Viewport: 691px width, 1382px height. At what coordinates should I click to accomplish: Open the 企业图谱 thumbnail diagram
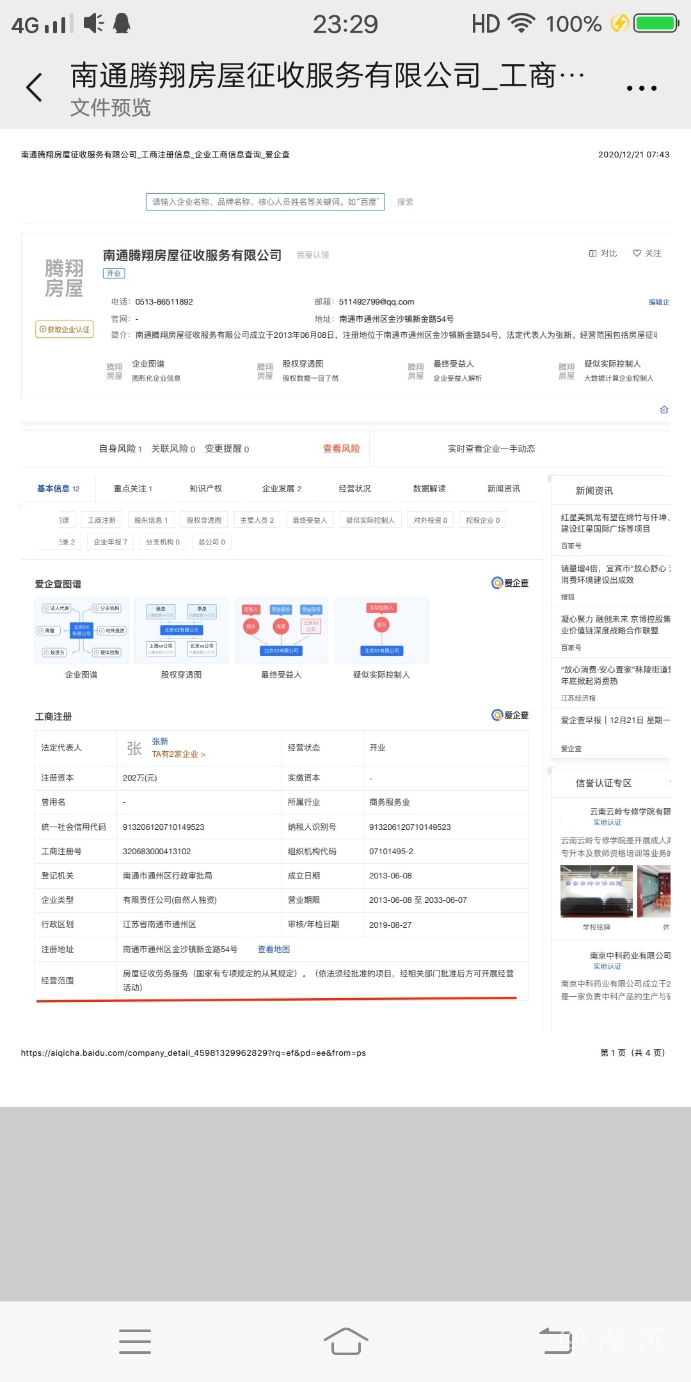pyautogui.click(x=81, y=630)
